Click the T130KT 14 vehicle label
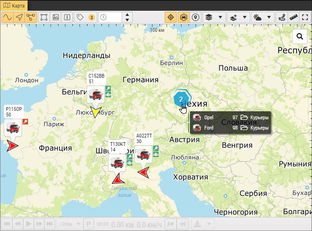The height and width of the screenshot is (231, 312). pos(118,147)
